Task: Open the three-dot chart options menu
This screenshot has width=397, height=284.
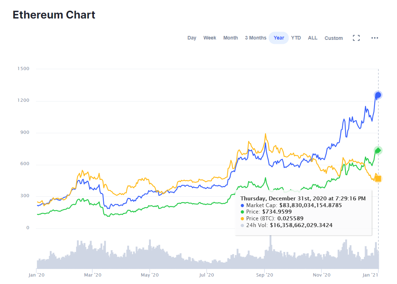Action: tap(375, 38)
